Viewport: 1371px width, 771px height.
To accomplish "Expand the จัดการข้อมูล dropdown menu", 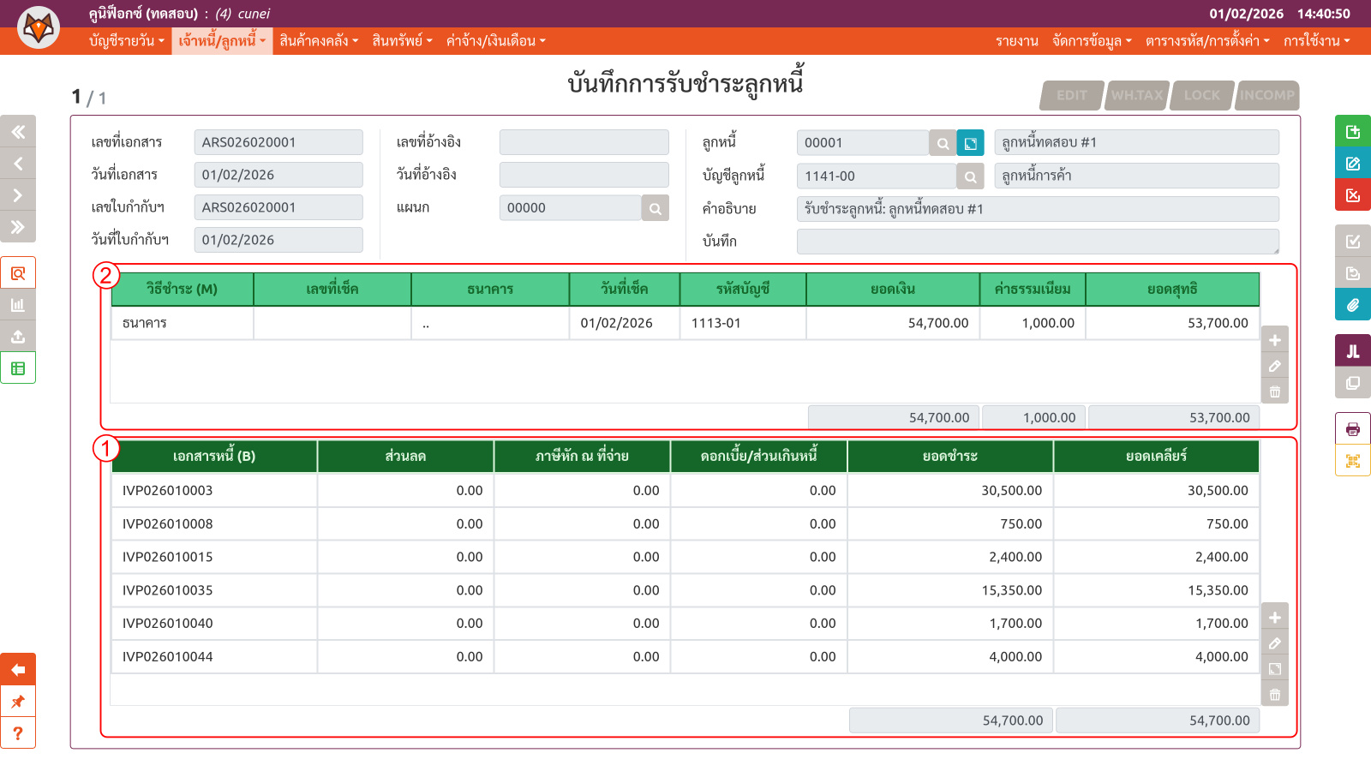I will [x=1091, y=41].
